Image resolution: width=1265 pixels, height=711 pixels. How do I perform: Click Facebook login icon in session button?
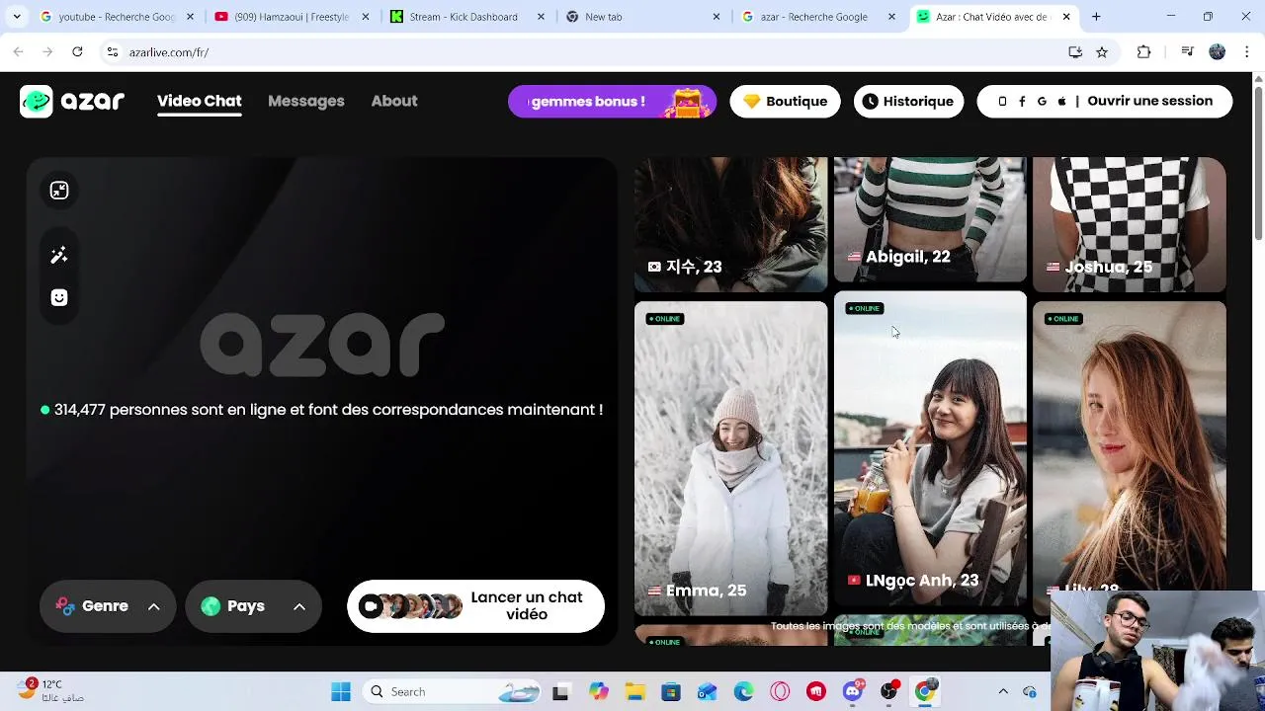[1021, 101]
